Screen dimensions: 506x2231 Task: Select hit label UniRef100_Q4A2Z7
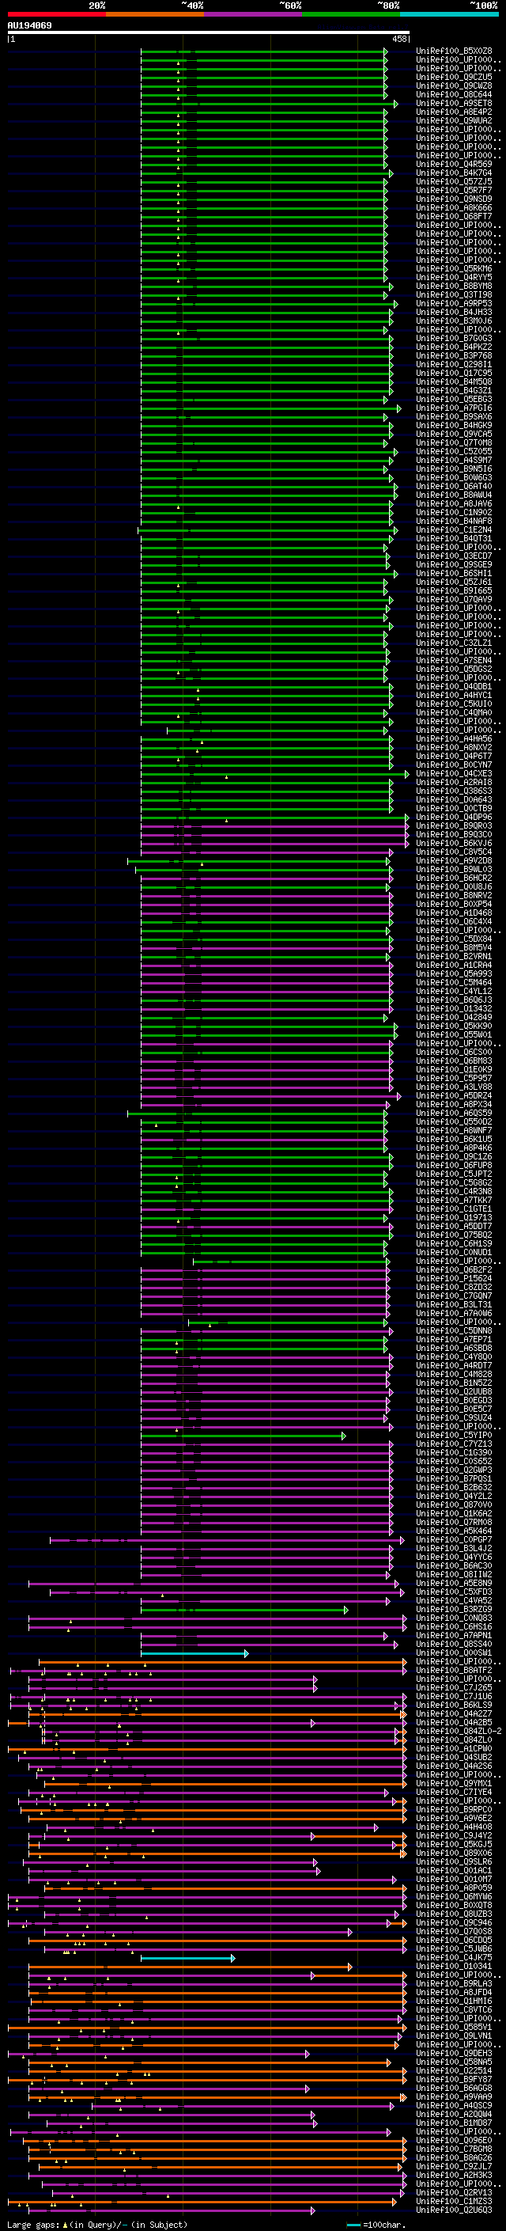pos(454,1713)
